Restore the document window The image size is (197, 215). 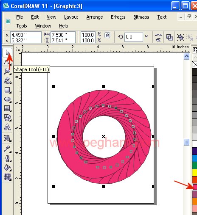[x=189, y=17]
